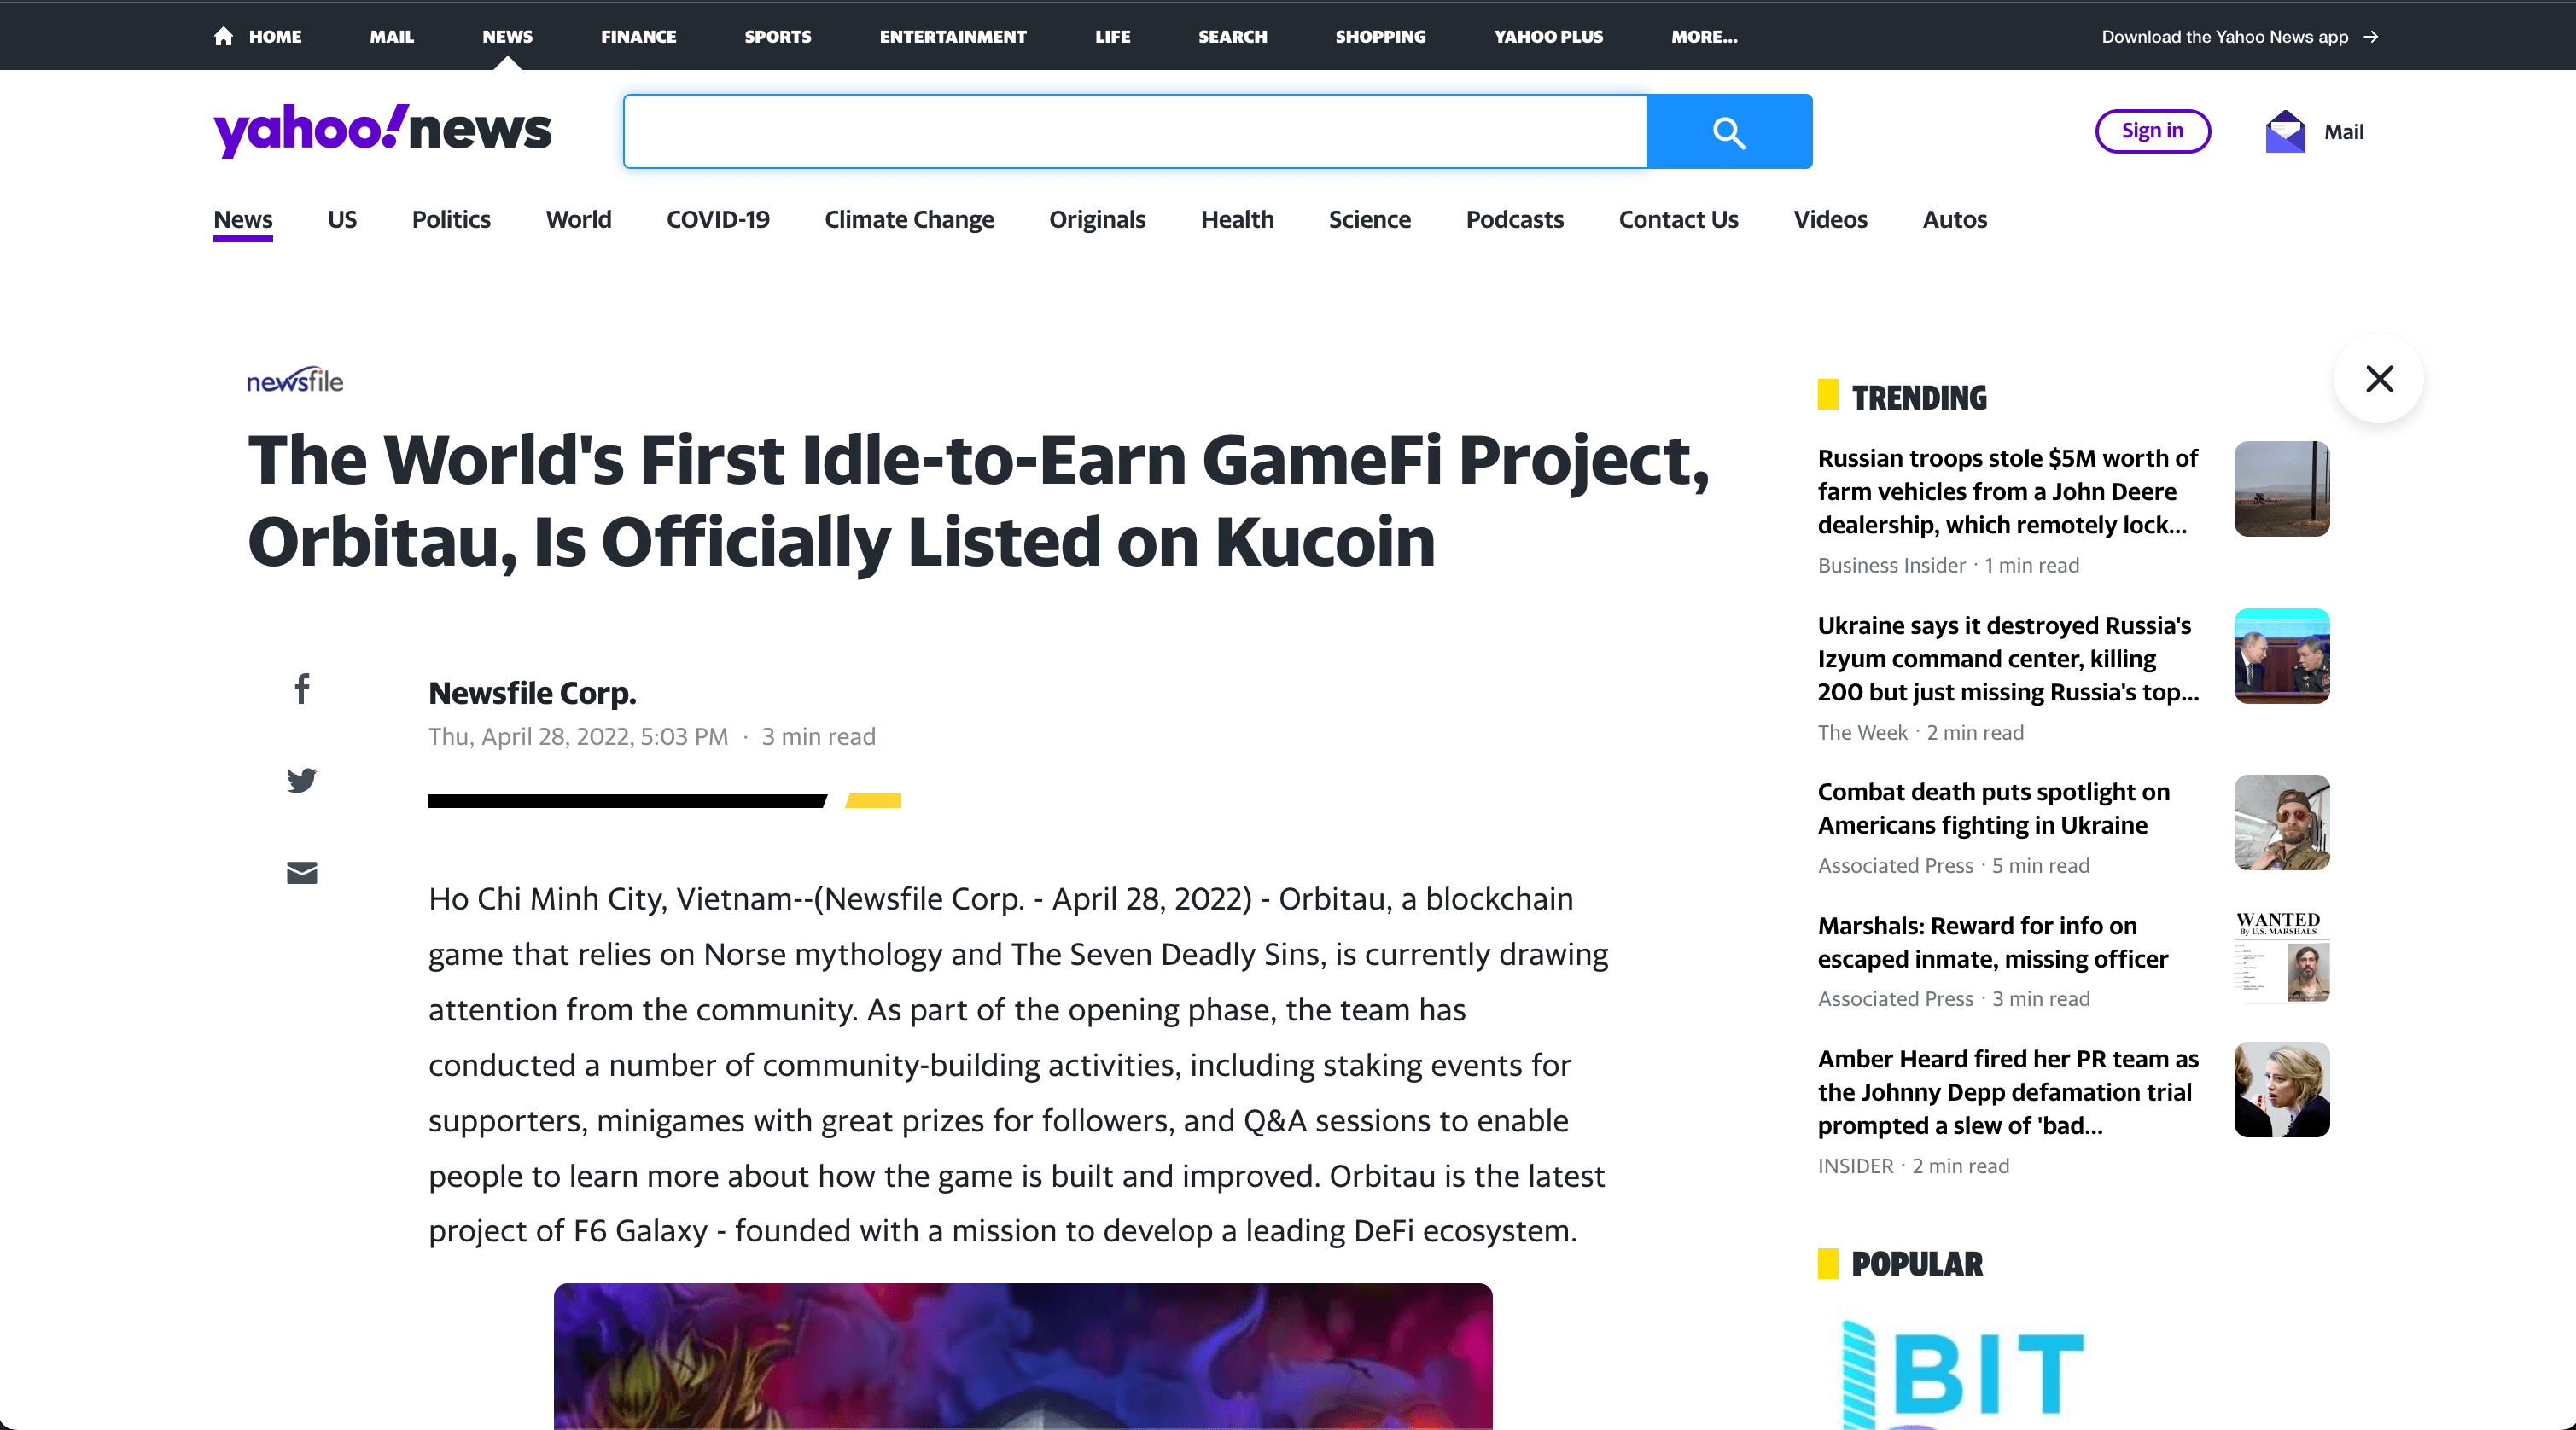This screenshot has width=2576, height=1430.
Task: Open LIFE in top navigation
Action: click(1112, 37)
